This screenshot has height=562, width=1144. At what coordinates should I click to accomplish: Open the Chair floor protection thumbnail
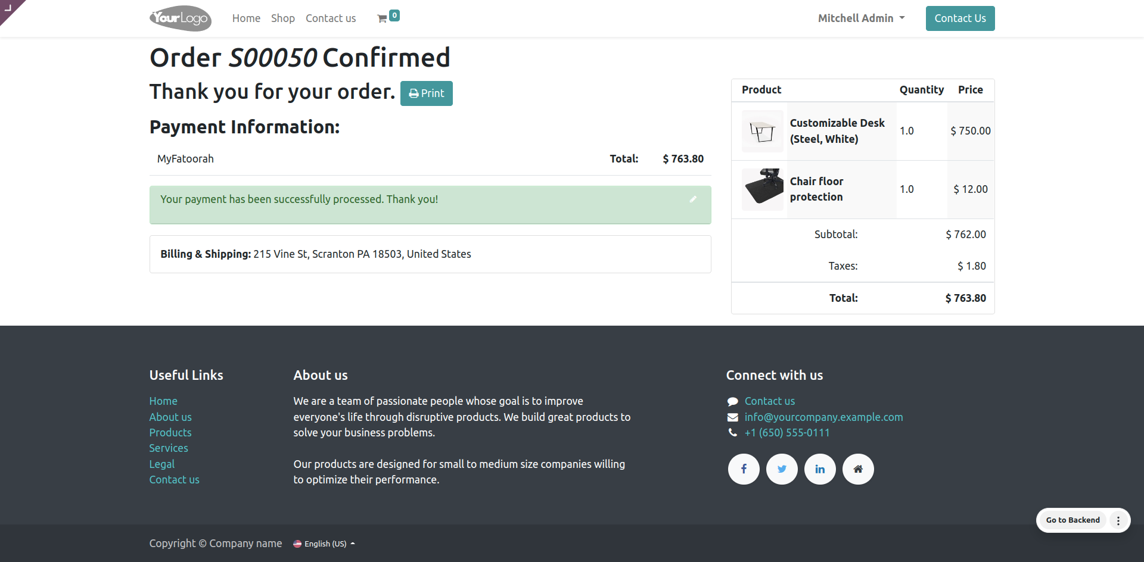coord(763,189)
